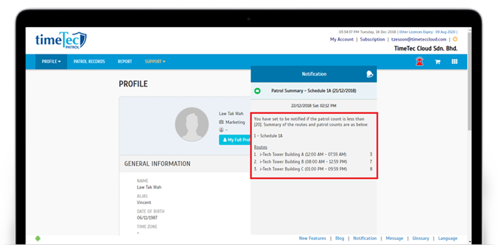Click green circle icon beside Patrol Summary
Screen dimensions: 497x245
click(x=257, y=91)
